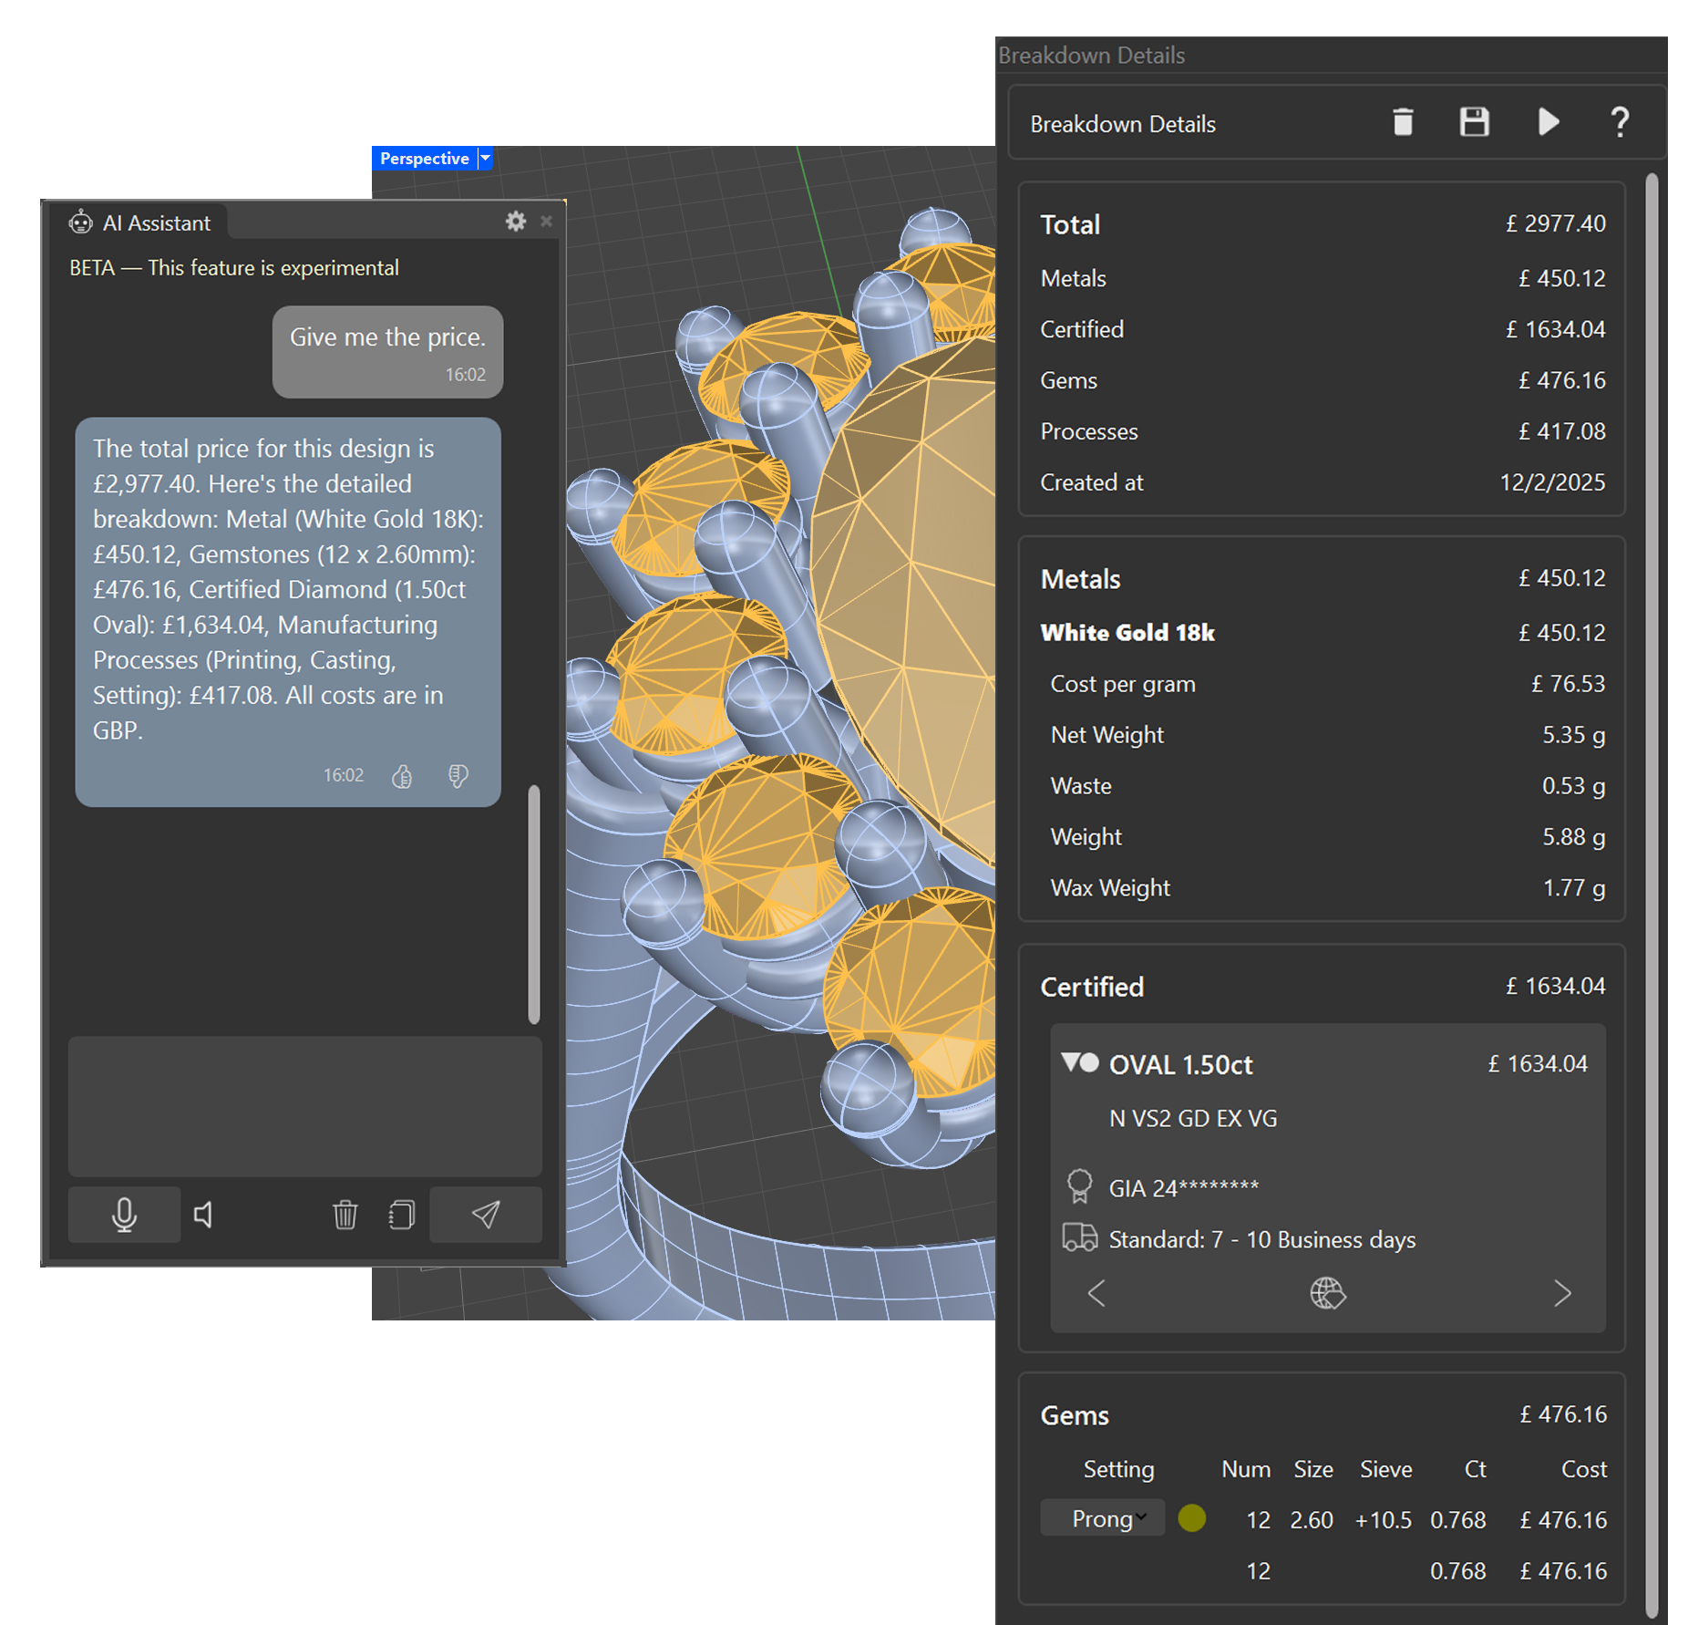Screen dimensions: 1688x1625
Task: Open the Perspective viewport dropdown
Action: [486, 159]
